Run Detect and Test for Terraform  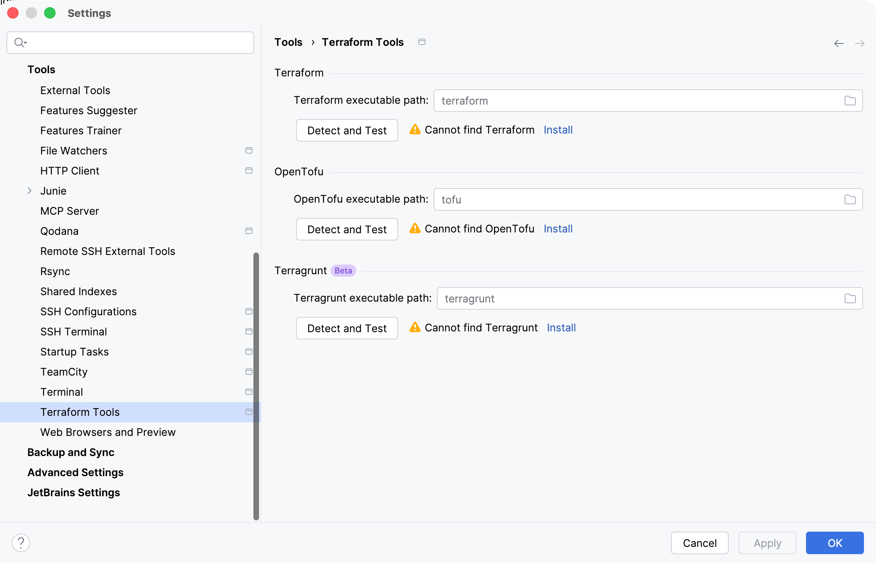point(347,130)
